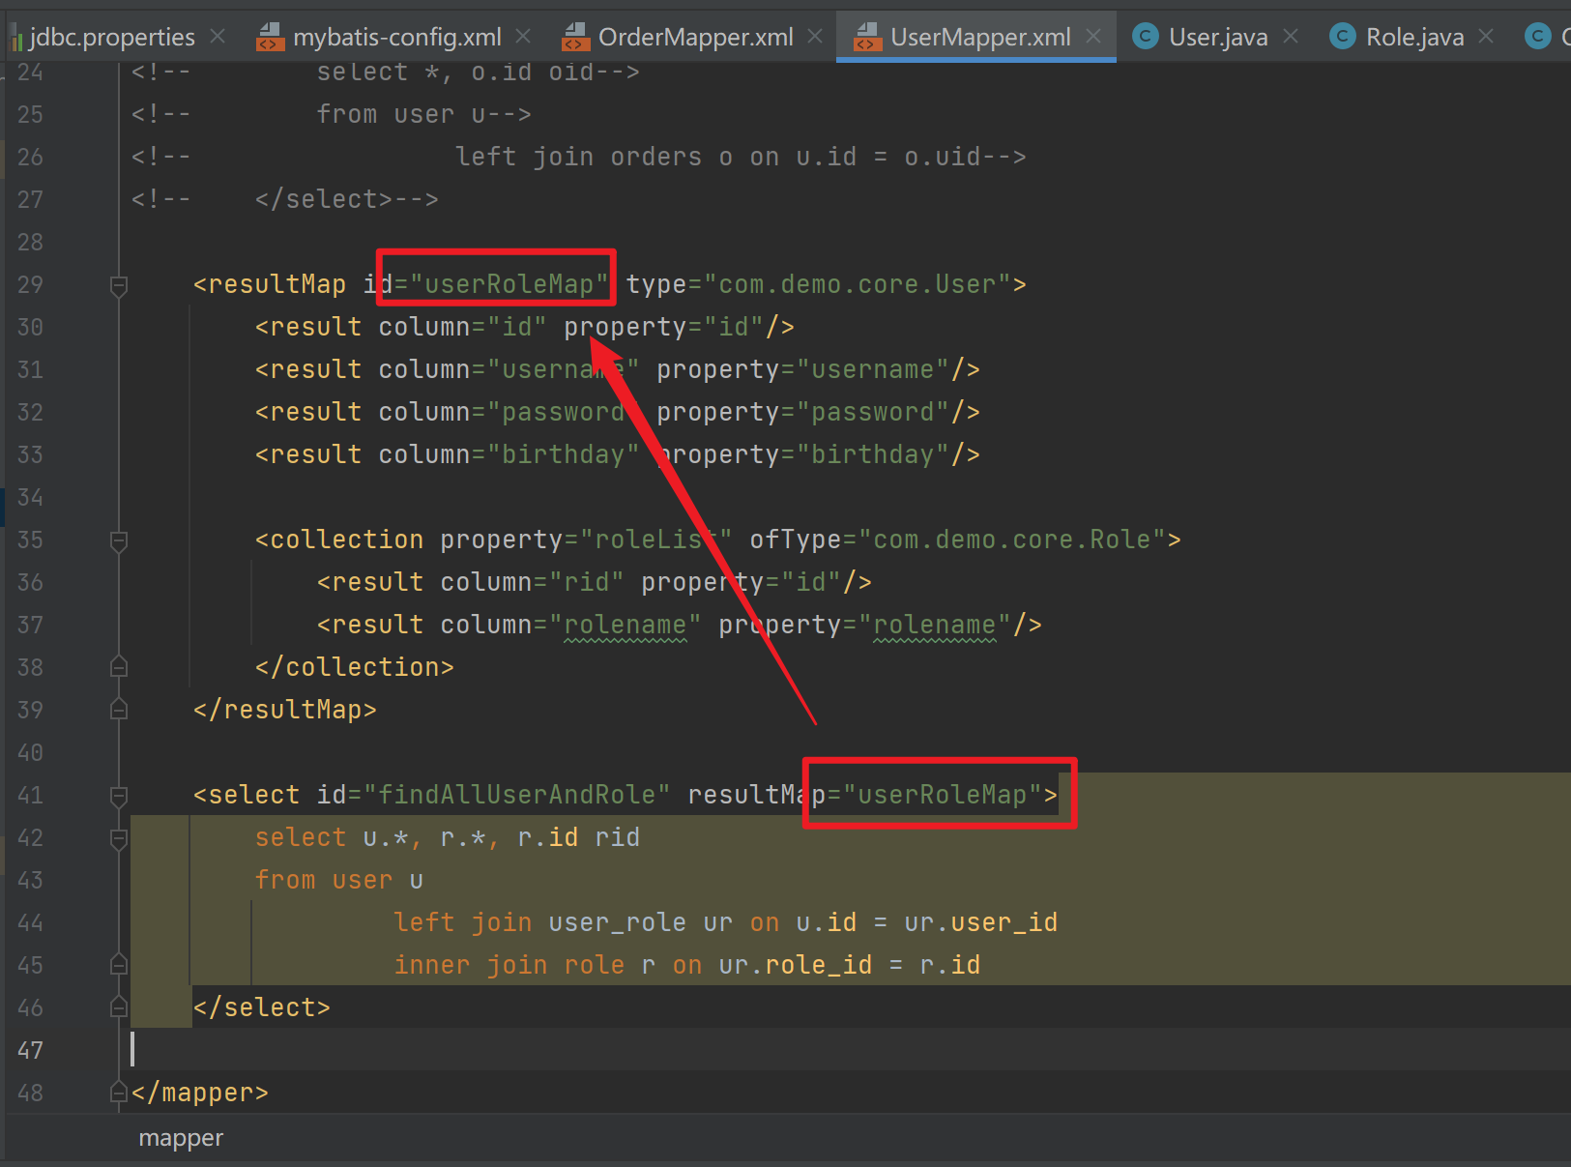Close the jdbc.properties tab
Image resolution: width=1571 pixels, height=1167 pixels.
click(x=218, y=37)
